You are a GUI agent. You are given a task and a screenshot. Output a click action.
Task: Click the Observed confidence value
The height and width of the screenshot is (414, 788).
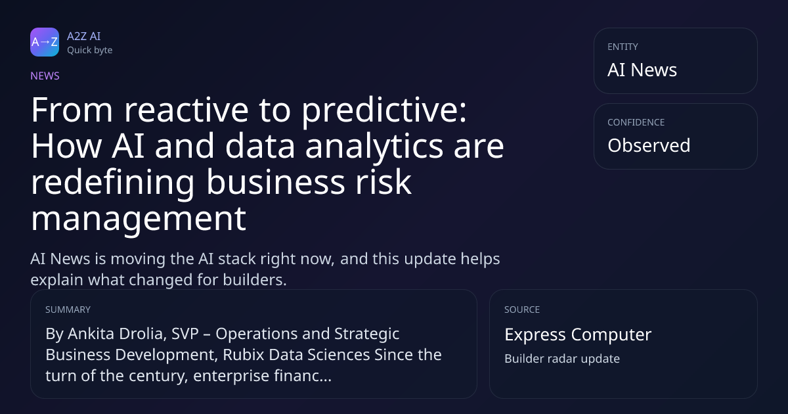click(x=649, y=145)
